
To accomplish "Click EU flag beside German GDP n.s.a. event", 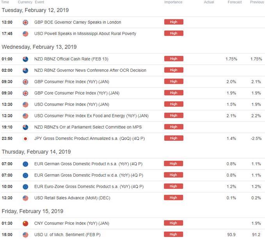I will (x=26, y=164).
